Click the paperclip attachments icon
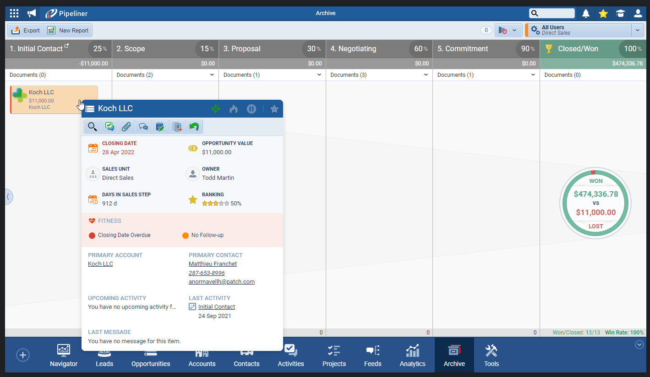Image resolution: width=650 pixels, height=377 pixels. 126,127
